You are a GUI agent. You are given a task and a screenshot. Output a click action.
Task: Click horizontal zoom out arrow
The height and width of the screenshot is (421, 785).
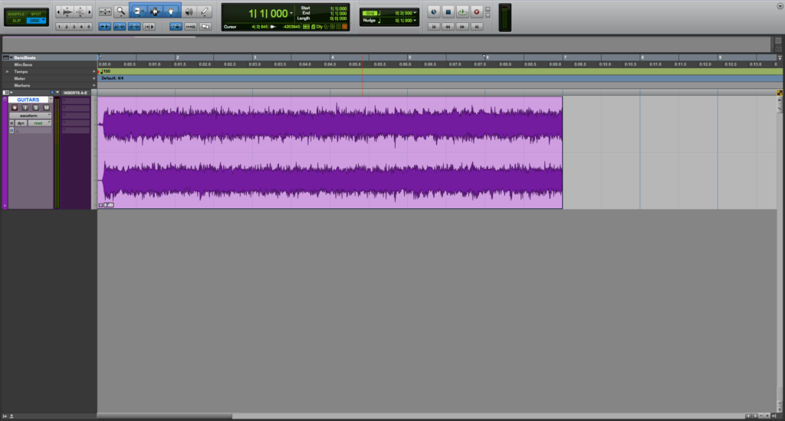point(58,11)
